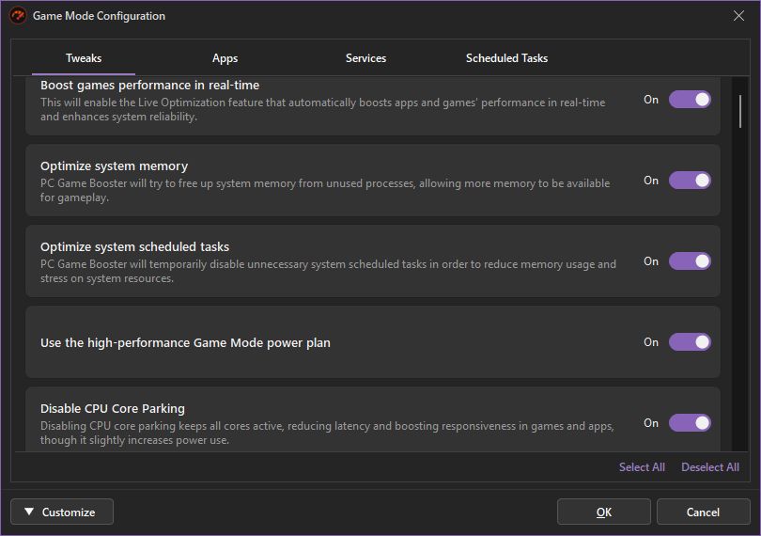Click the "Game Mode Configuration" window title
761x536 pixels.
(99, 16)
